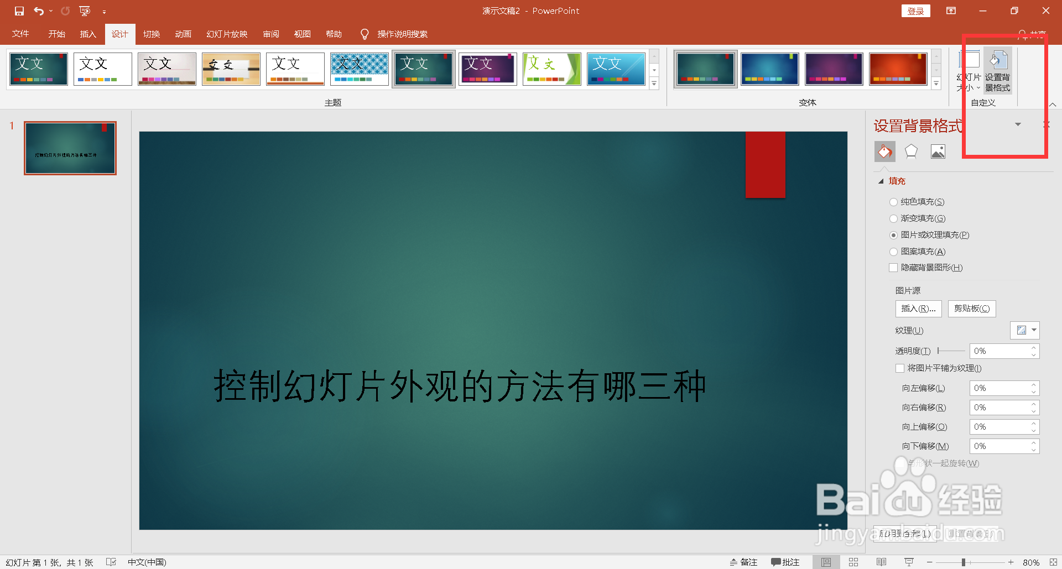Select 渐变填充 radio button

(893, 219)
